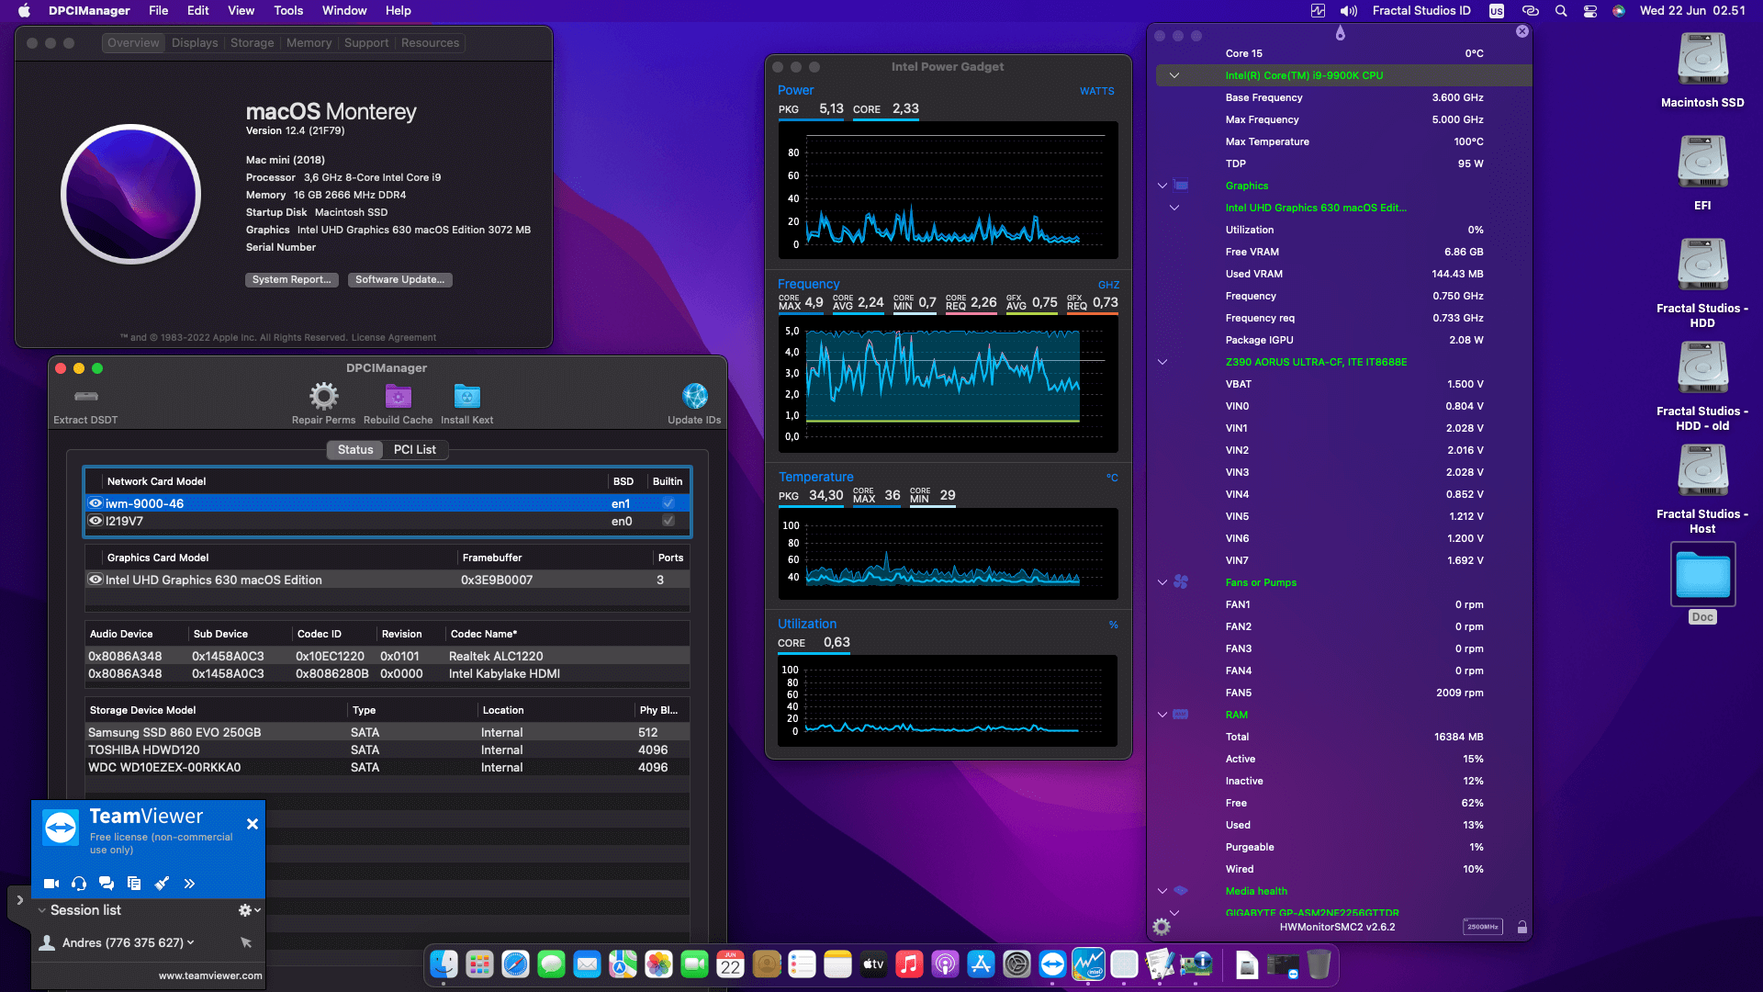Click the lock icon in HWMonitorSMC2
Viewport: 1763px width, 992px height.
(1522, 927)
